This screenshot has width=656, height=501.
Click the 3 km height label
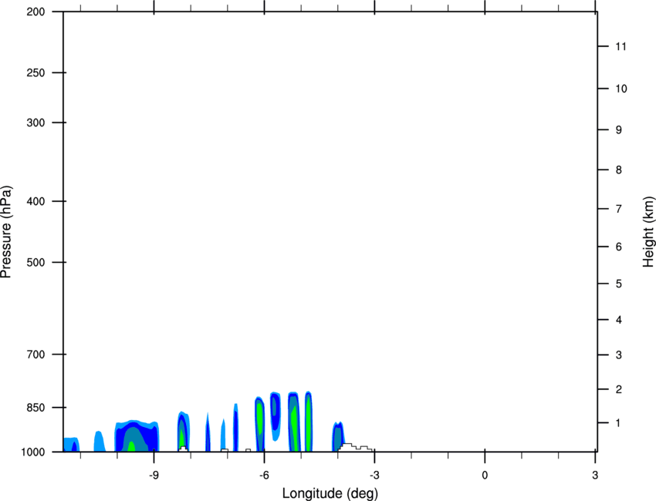point(618,355)
